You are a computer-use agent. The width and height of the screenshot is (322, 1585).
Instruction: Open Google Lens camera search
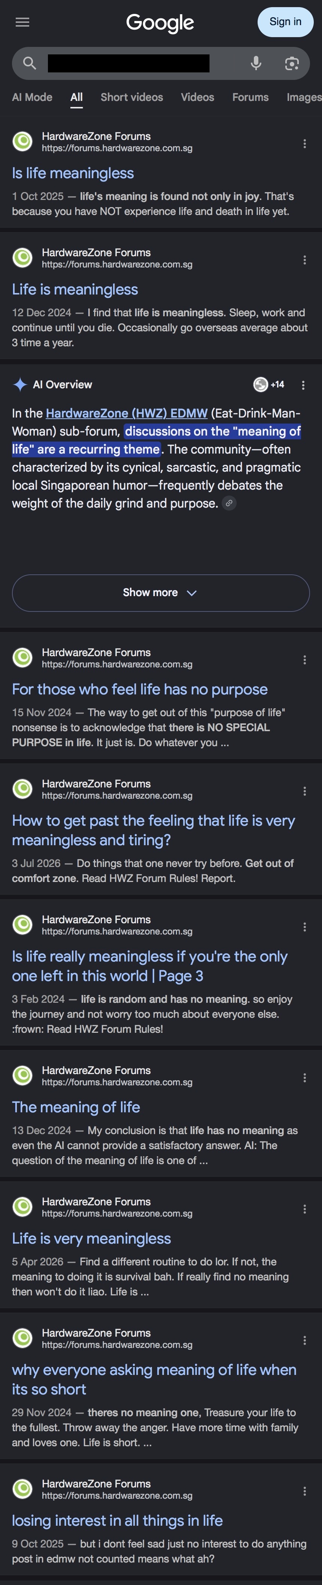point(292,63)
